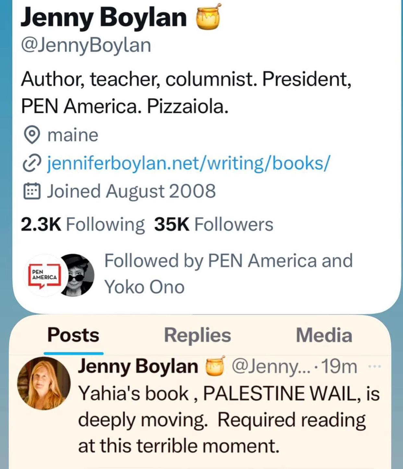Click the location pin icon next to maine
The image size is (403, 469).
tap(32, 135)
